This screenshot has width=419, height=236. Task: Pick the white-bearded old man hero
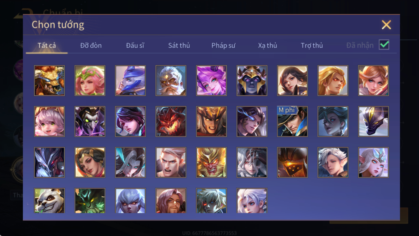click(x=171, y=81)
